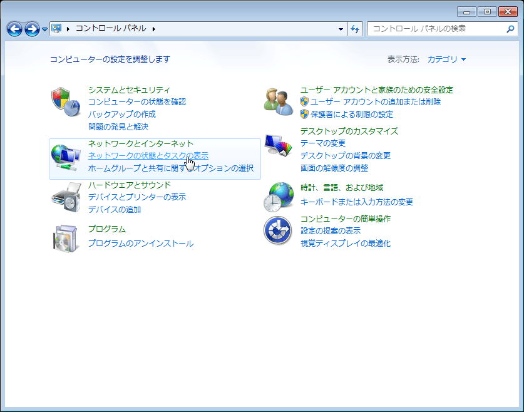Viewport: 524px width, 412px height.
Task: Click the User Accounts people icon
Action: 278,101
